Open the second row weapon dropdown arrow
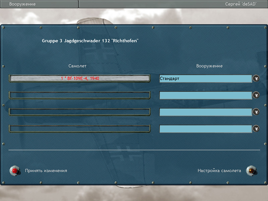The image size is (268, 201). point(256,95)
